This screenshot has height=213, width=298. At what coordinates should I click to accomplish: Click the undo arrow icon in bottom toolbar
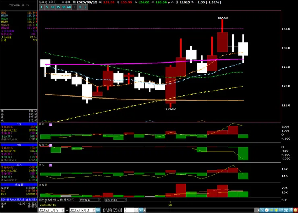pos(281,210)
